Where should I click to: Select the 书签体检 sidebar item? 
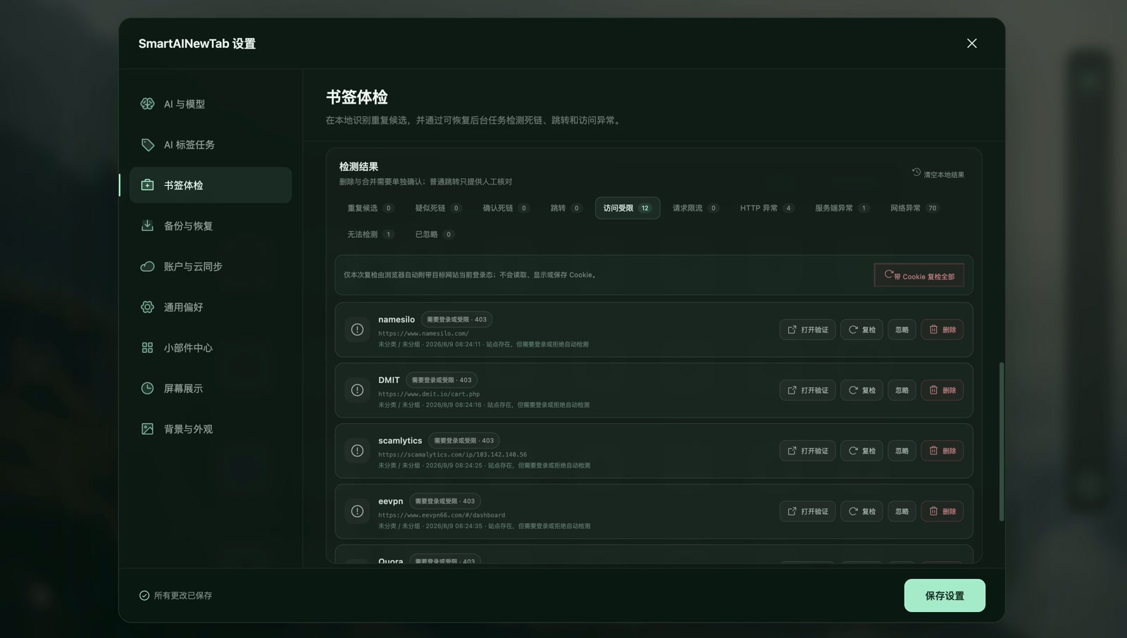pyautogui.click(x=210, y=185)
